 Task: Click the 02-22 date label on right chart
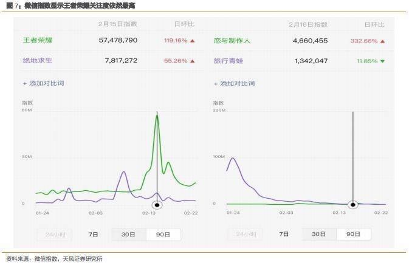pyautogui.click(x=381, y=213)
